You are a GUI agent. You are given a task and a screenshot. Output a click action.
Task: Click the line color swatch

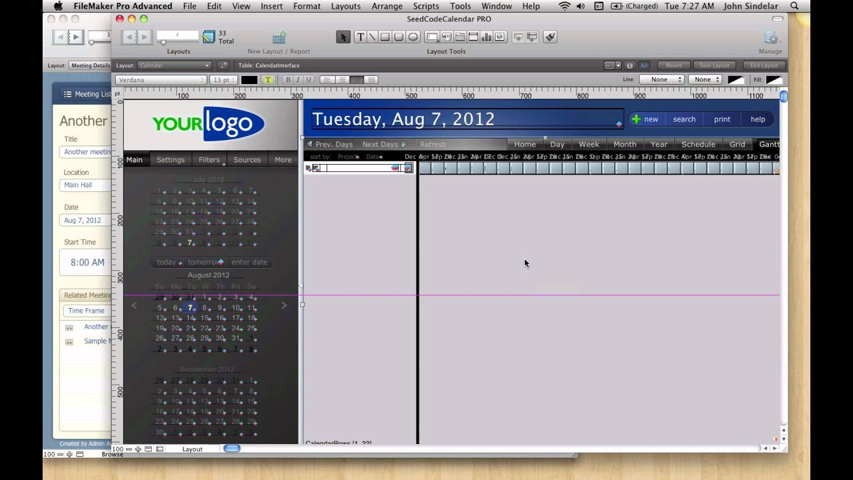coord(736,79)
